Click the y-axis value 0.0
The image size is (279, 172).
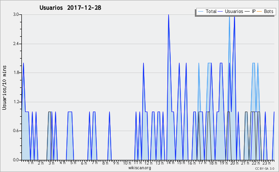click(16, 160)
